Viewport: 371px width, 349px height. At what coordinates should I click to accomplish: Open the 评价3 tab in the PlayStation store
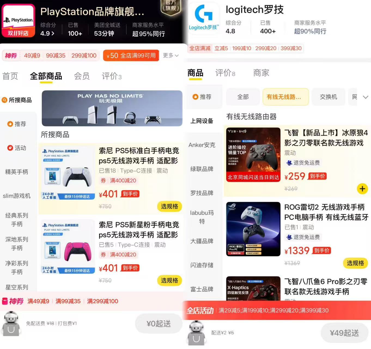(112, 76)
